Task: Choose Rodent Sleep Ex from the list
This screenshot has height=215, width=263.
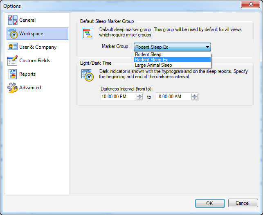Action: pos(173,60)
